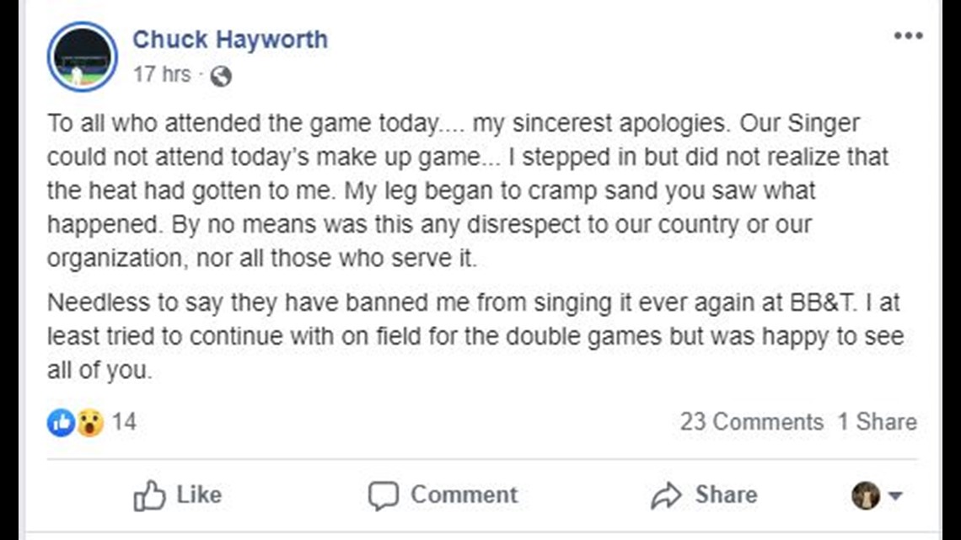Click the Share arrow icon
The image size is (961, 540).
pos(666,495)
